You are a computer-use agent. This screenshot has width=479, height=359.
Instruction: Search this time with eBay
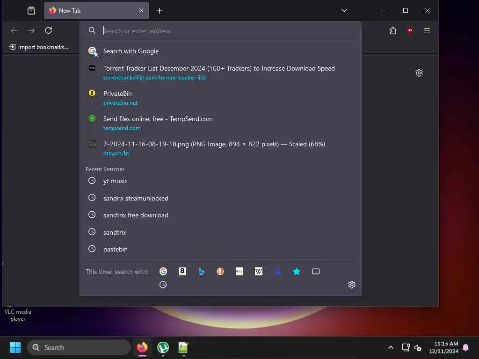[x=239, y=271]
